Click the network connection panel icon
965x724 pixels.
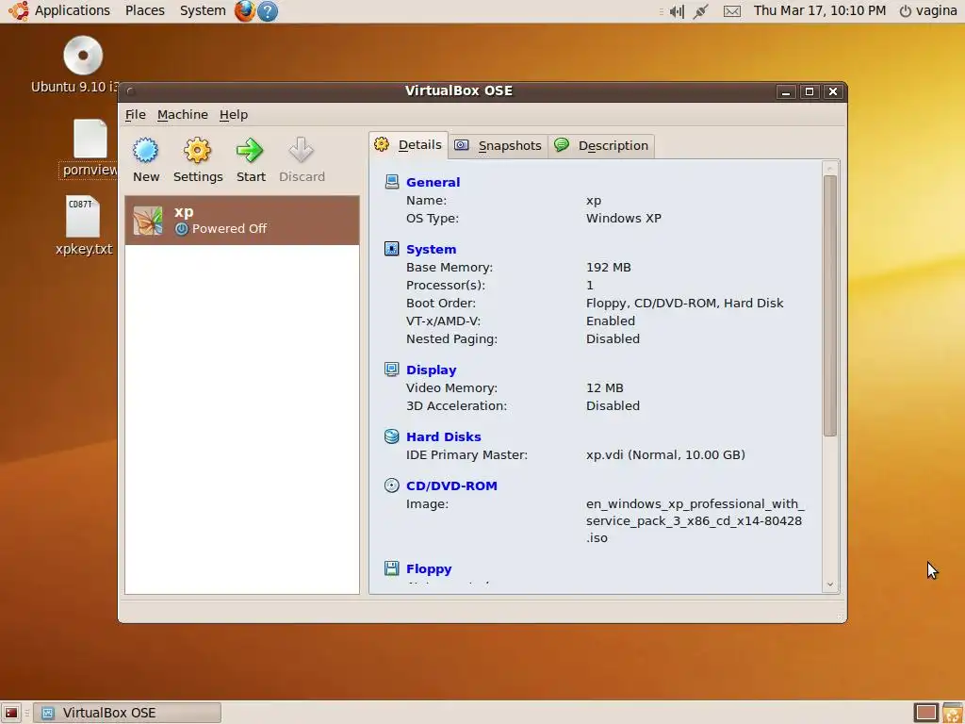700,11
